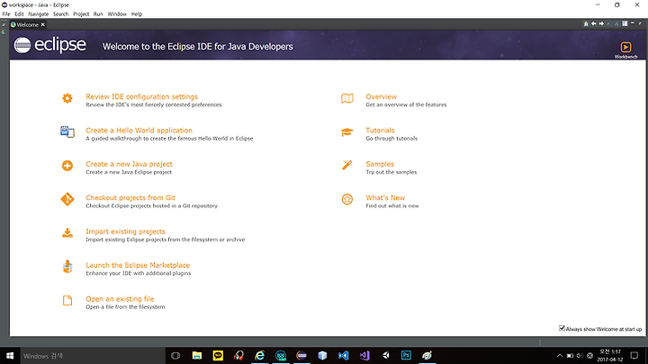Open the File menu
Image resolution: width=648 pixels, height=364 pixels.
click(6, 14)
